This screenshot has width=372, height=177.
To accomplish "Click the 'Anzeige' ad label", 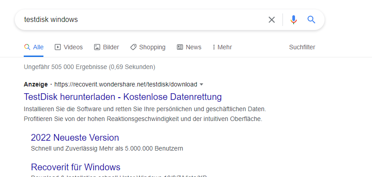I will (35, 84).
